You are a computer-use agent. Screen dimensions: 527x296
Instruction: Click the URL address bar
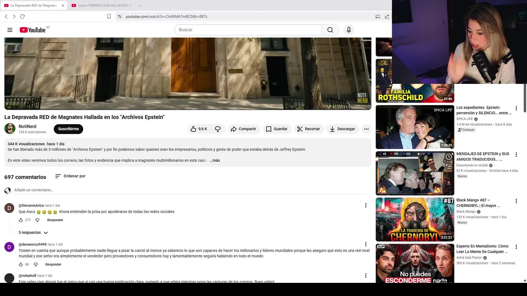pos(247,16)
